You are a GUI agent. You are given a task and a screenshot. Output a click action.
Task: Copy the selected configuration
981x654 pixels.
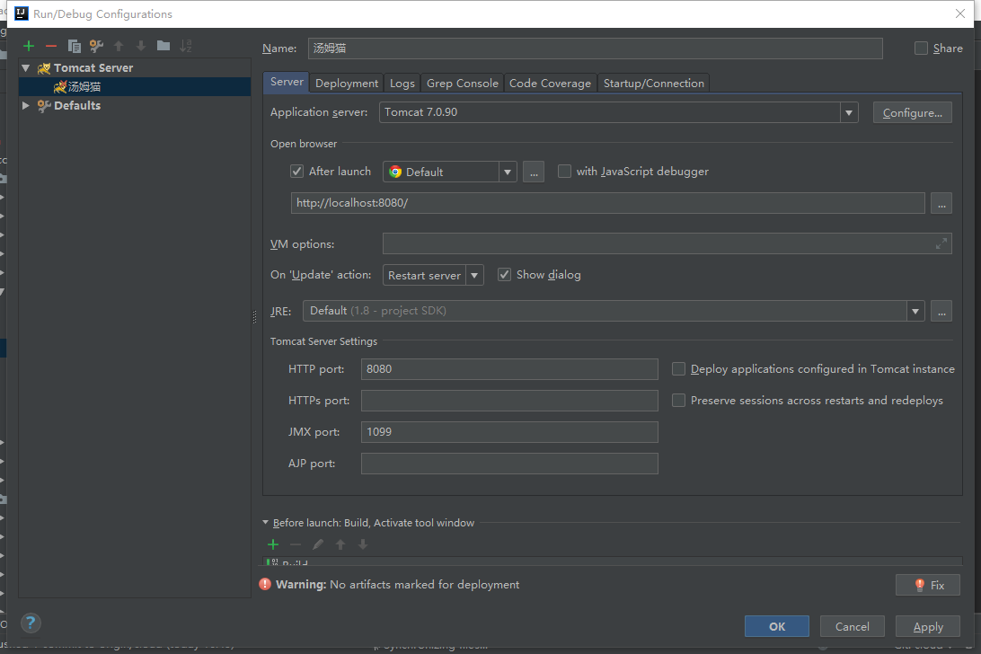point(74,46)
